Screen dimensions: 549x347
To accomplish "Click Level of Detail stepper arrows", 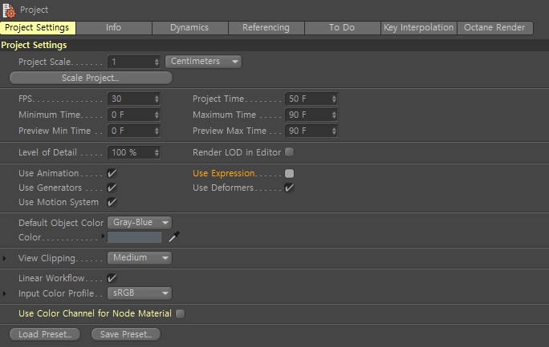I will (x=157, y=152).
